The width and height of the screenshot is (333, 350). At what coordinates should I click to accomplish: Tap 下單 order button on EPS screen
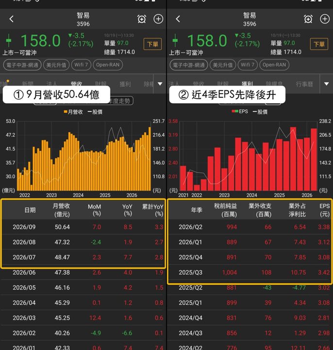click(319, 44)
